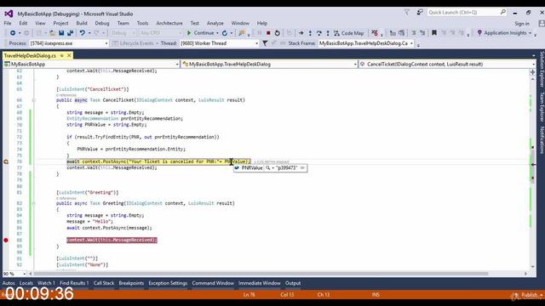Click the horizontal scrollbar of the code editor
The image size is (545, 306).
[261, 274]
